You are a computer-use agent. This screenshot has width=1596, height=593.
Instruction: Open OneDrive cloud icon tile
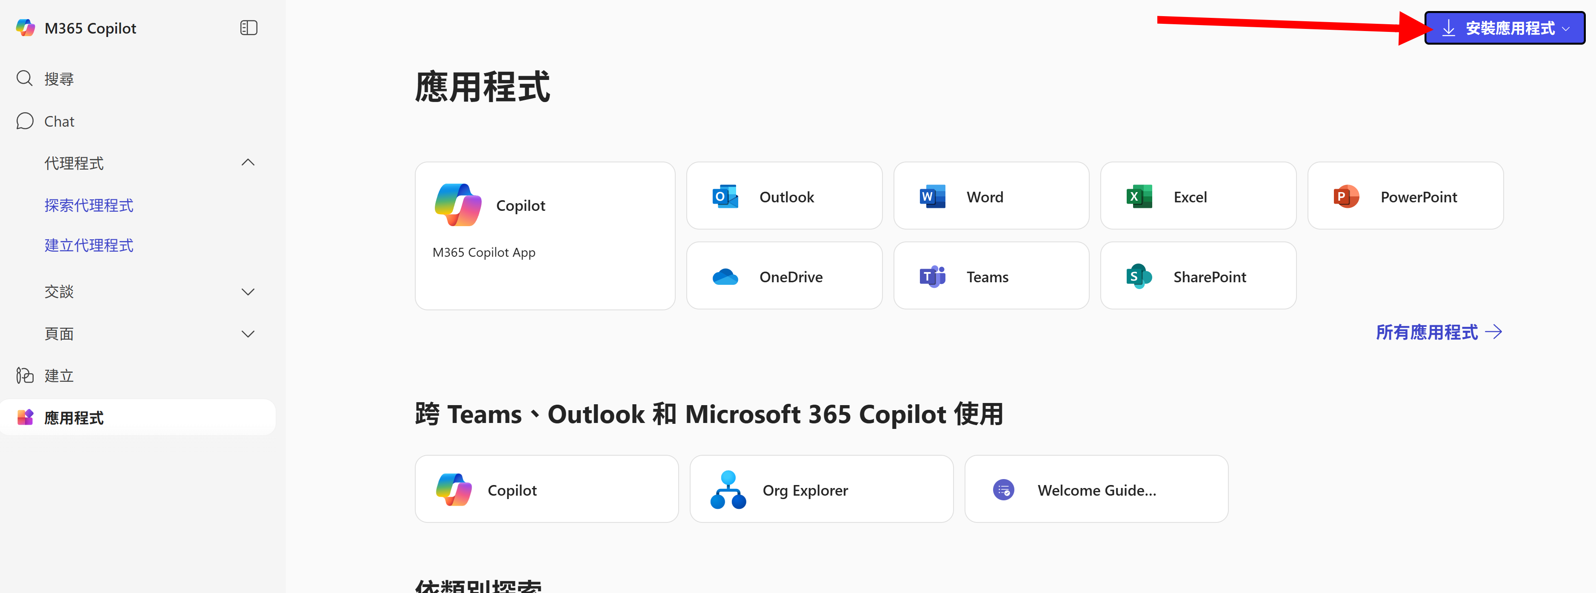(x=725, y=277)
